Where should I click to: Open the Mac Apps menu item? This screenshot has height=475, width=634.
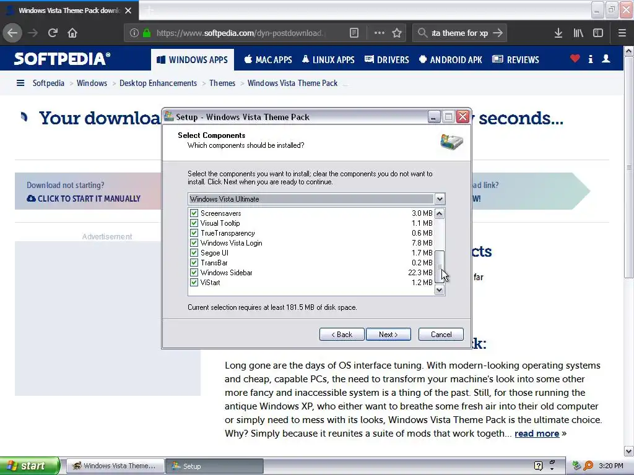268,60
